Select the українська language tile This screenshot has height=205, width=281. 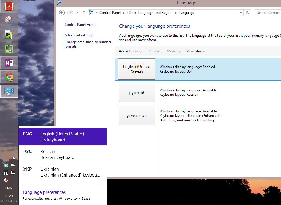pyautogui.click(x=137, y=115)
